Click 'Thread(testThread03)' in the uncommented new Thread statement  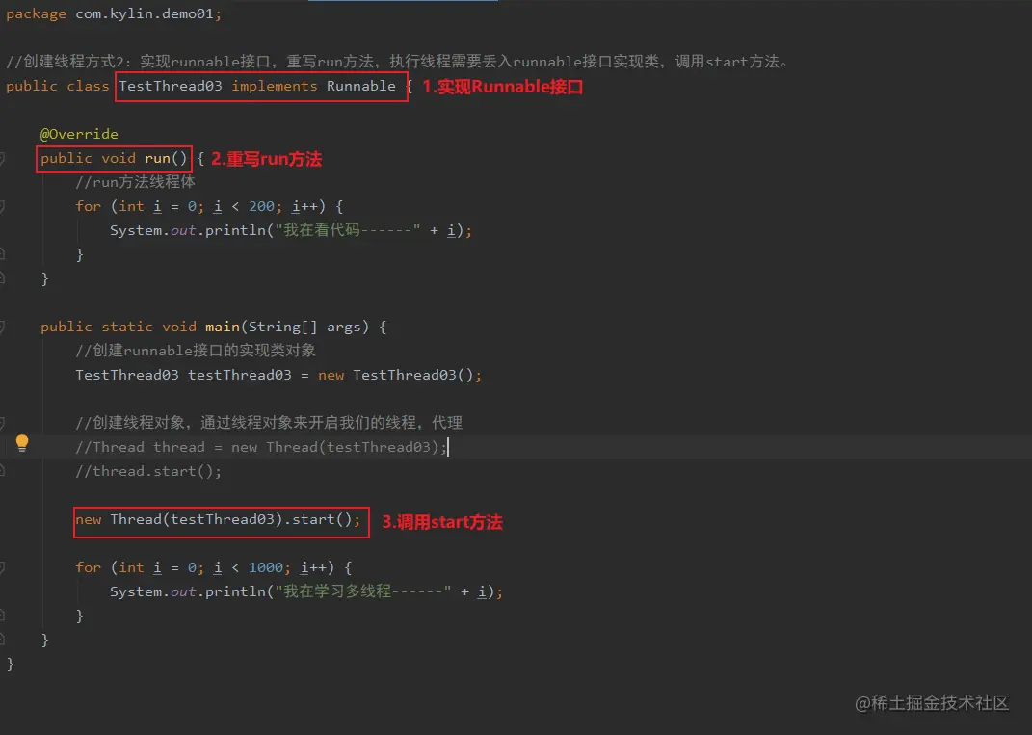tap(197, 520)
